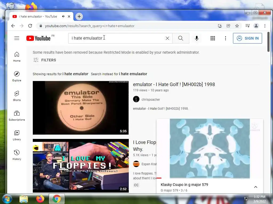Go back with the browser back arrow
Image resolution: width=273 pixels, height=204 pixels.
pyautogui.click(x=13, y=26)
